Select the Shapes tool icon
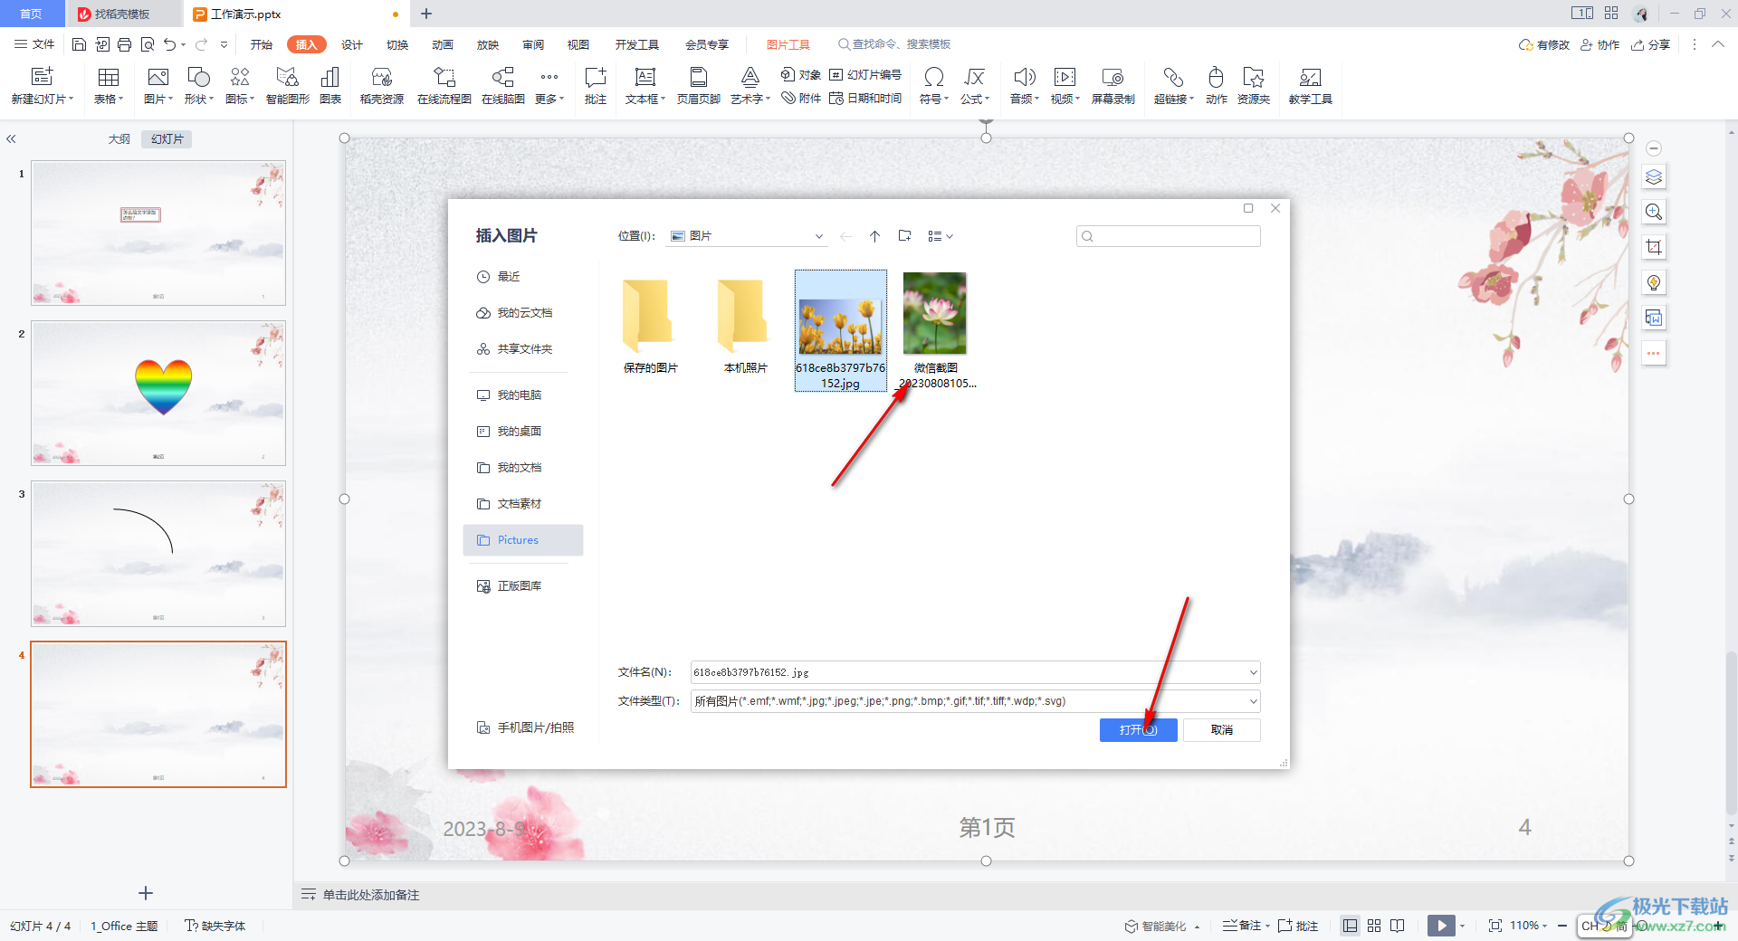Screen dimensions: 1738x941 (198, 77)
